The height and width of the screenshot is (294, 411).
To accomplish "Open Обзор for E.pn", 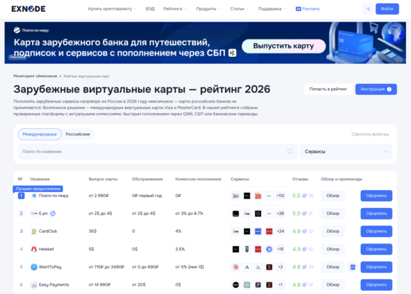I will click(333, 214).
